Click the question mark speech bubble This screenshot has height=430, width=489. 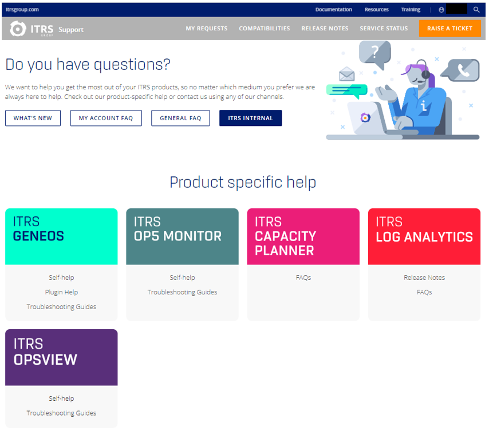pos(374,55)
